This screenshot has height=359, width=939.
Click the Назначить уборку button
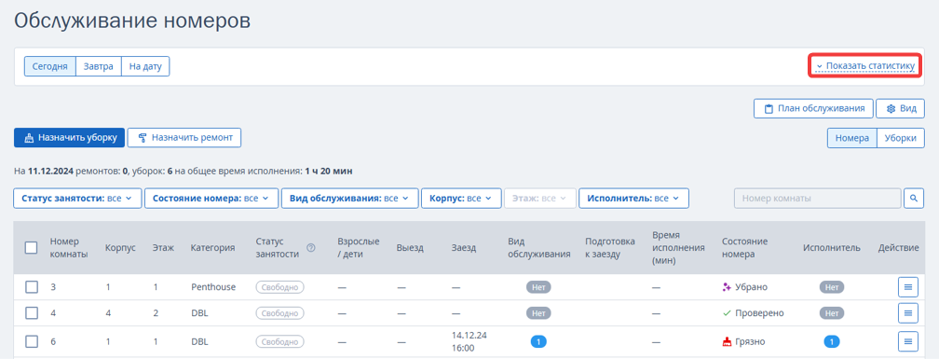click(70, 137)
